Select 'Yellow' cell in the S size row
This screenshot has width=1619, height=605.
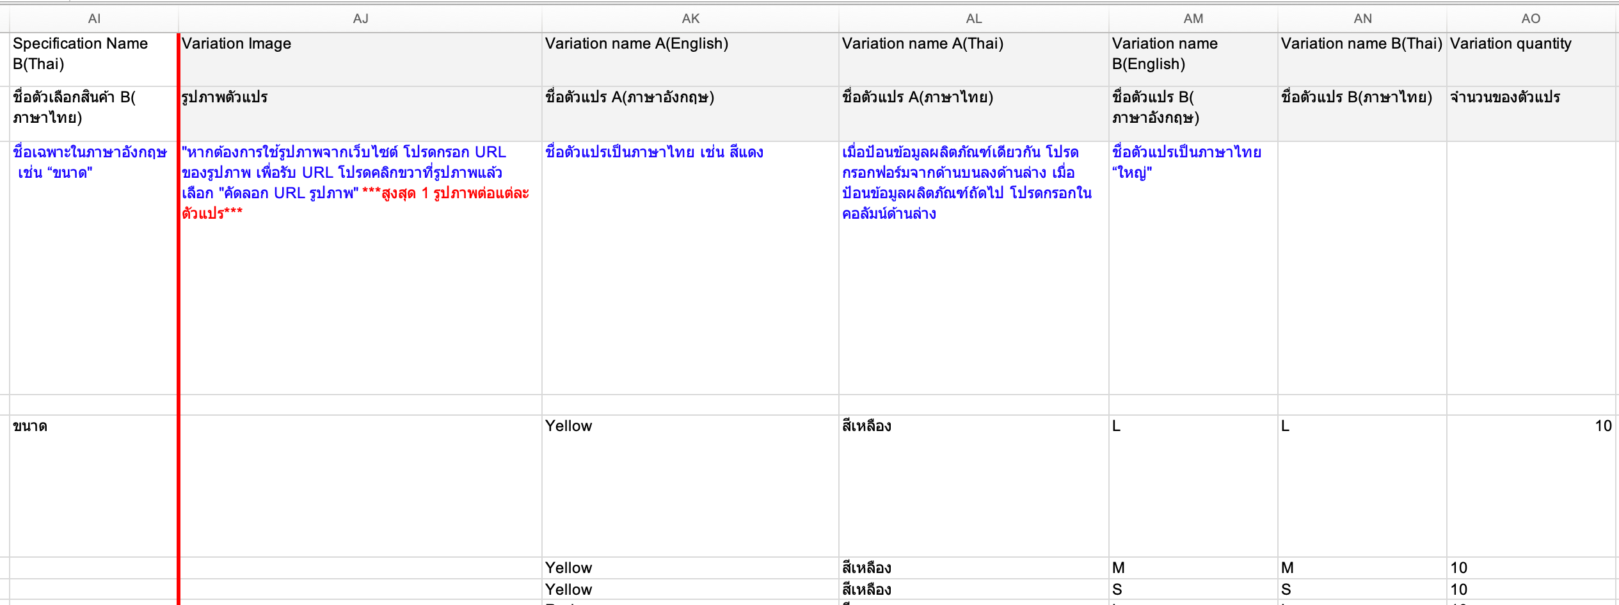click(690, 590)
